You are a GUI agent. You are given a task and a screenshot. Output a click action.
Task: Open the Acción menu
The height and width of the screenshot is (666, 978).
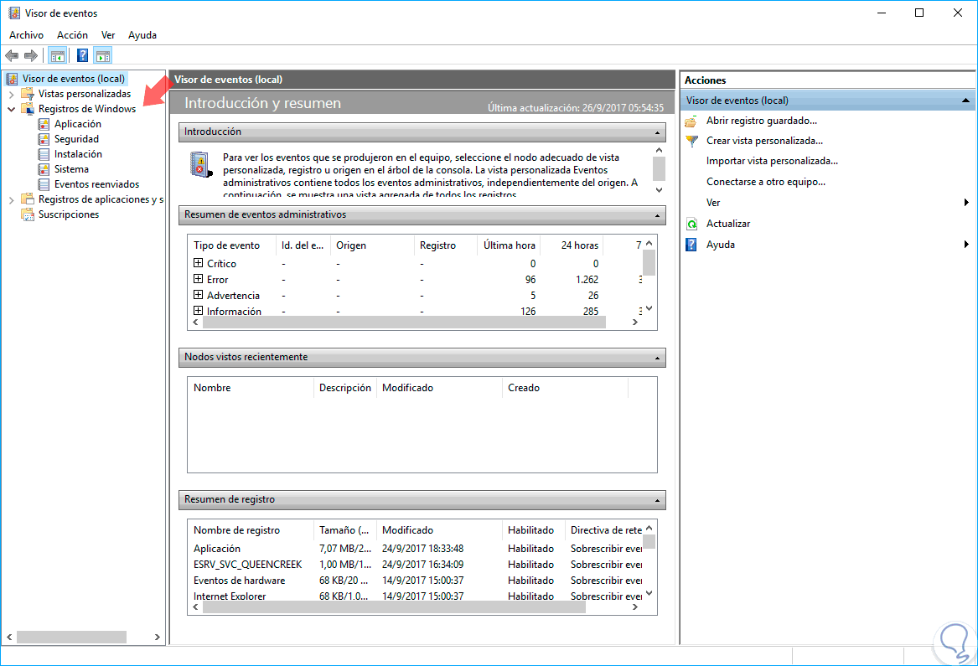[x=72, y=35]
